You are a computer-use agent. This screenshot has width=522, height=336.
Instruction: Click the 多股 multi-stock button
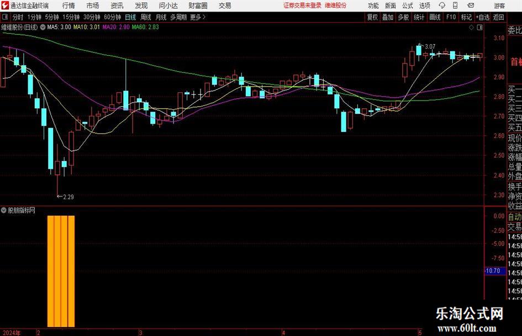coord(403,17)
